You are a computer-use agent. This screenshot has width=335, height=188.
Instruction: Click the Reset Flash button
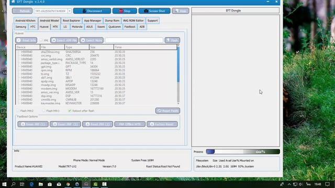[x=167, y=111]
